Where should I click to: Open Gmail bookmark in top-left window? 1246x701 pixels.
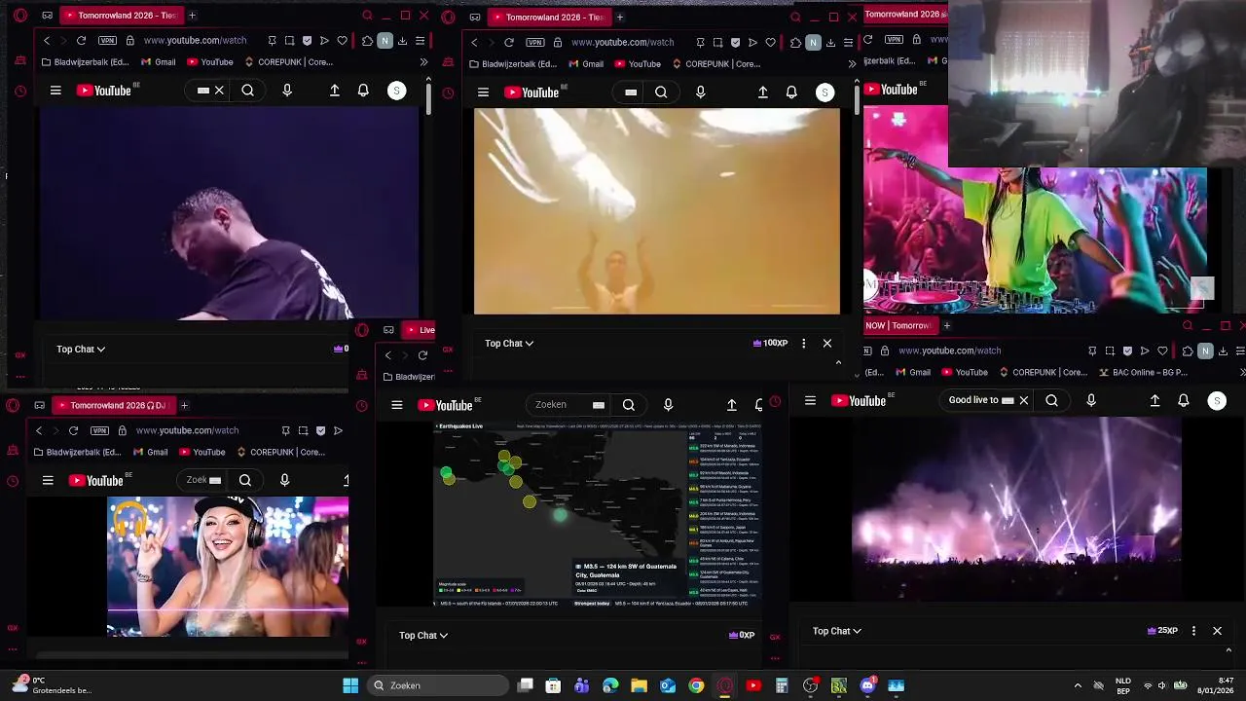158,62
